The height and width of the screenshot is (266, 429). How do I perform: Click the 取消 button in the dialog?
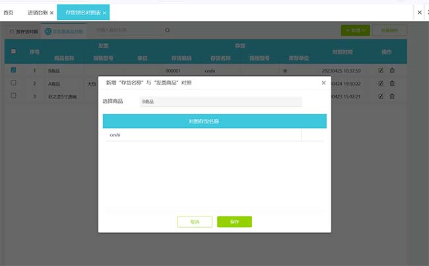pyautogui.click(x=195, y=222)
